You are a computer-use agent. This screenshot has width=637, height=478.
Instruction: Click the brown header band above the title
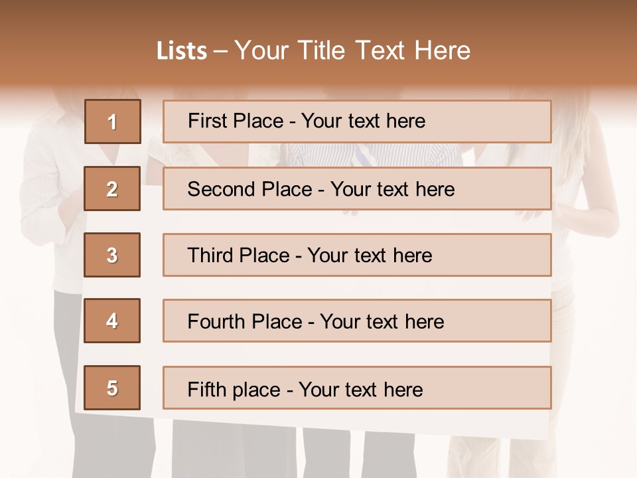tap(318, 15)
